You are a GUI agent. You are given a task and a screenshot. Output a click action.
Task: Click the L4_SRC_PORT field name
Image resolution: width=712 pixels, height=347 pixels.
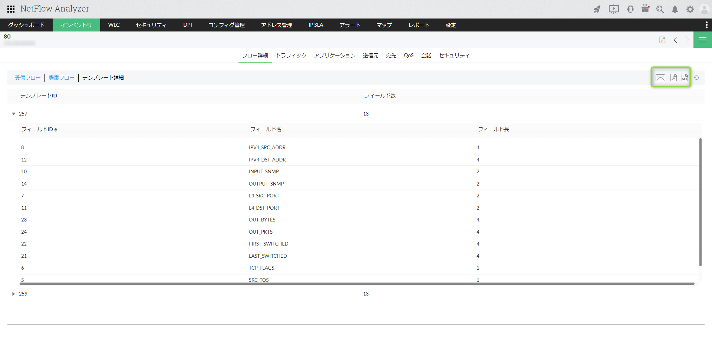pyautogui.click(x=264, y=196)
